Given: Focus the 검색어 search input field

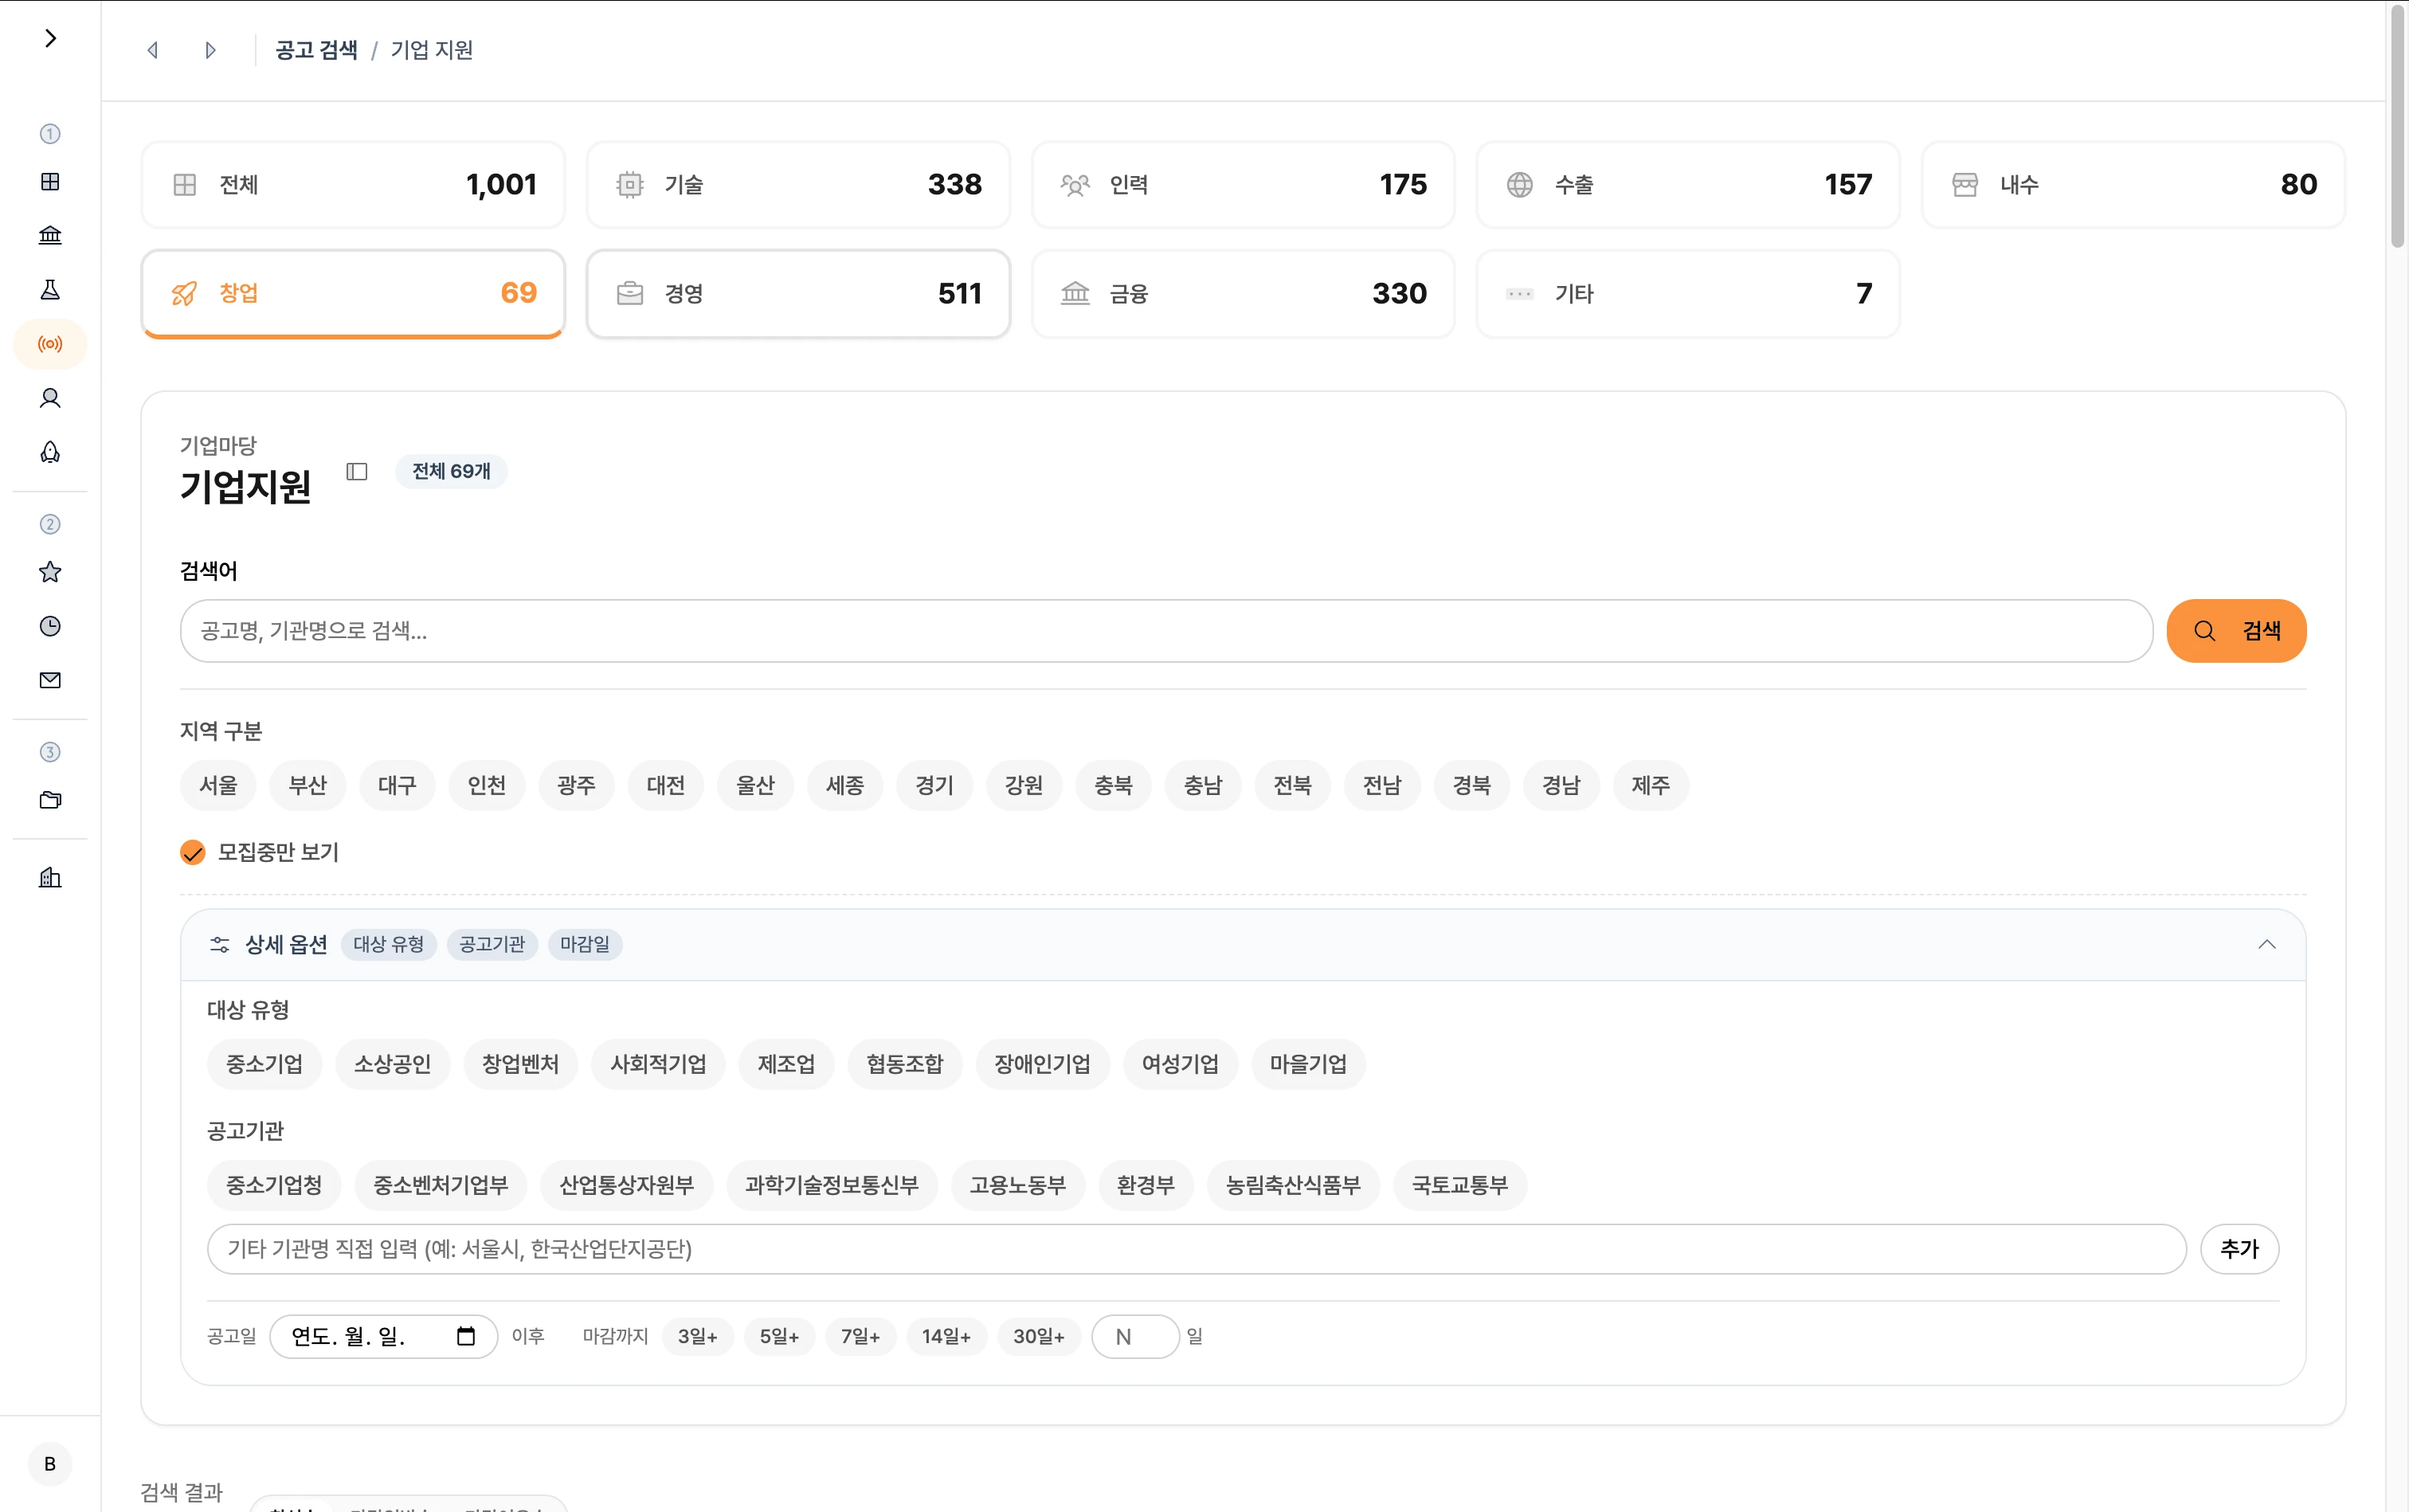Looking at the screenshot, I should (1165, 631).
